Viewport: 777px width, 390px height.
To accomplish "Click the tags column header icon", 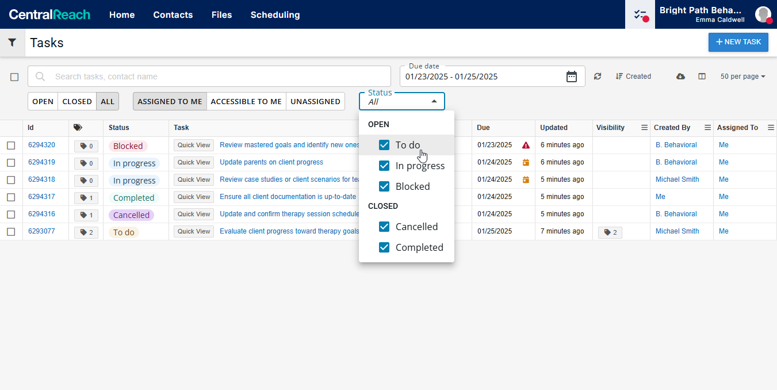I will pyautogui.click(x=78, y=128).
